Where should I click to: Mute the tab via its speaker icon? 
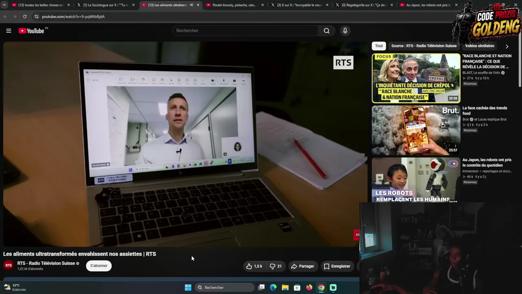tap(192, 5)
